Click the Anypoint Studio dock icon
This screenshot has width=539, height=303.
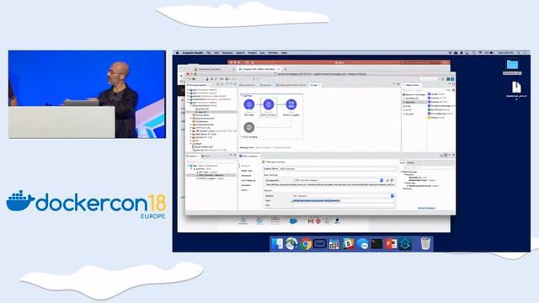click(405, 244)
